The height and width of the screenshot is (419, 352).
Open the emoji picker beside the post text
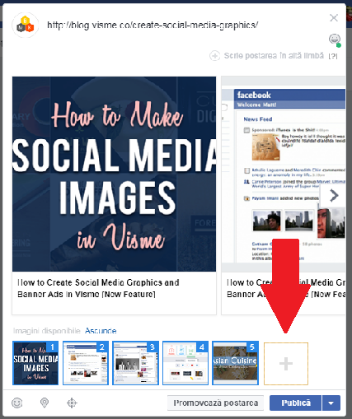(335, 40)
